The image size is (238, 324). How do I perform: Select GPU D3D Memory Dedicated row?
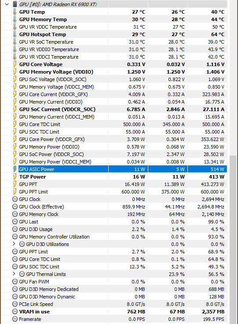pyautogui.click(x=114, y=289)
